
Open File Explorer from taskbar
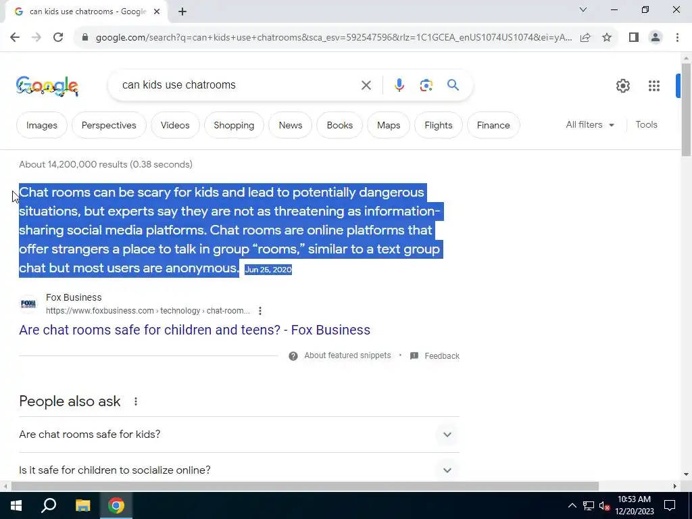click(x=82, y=505)
